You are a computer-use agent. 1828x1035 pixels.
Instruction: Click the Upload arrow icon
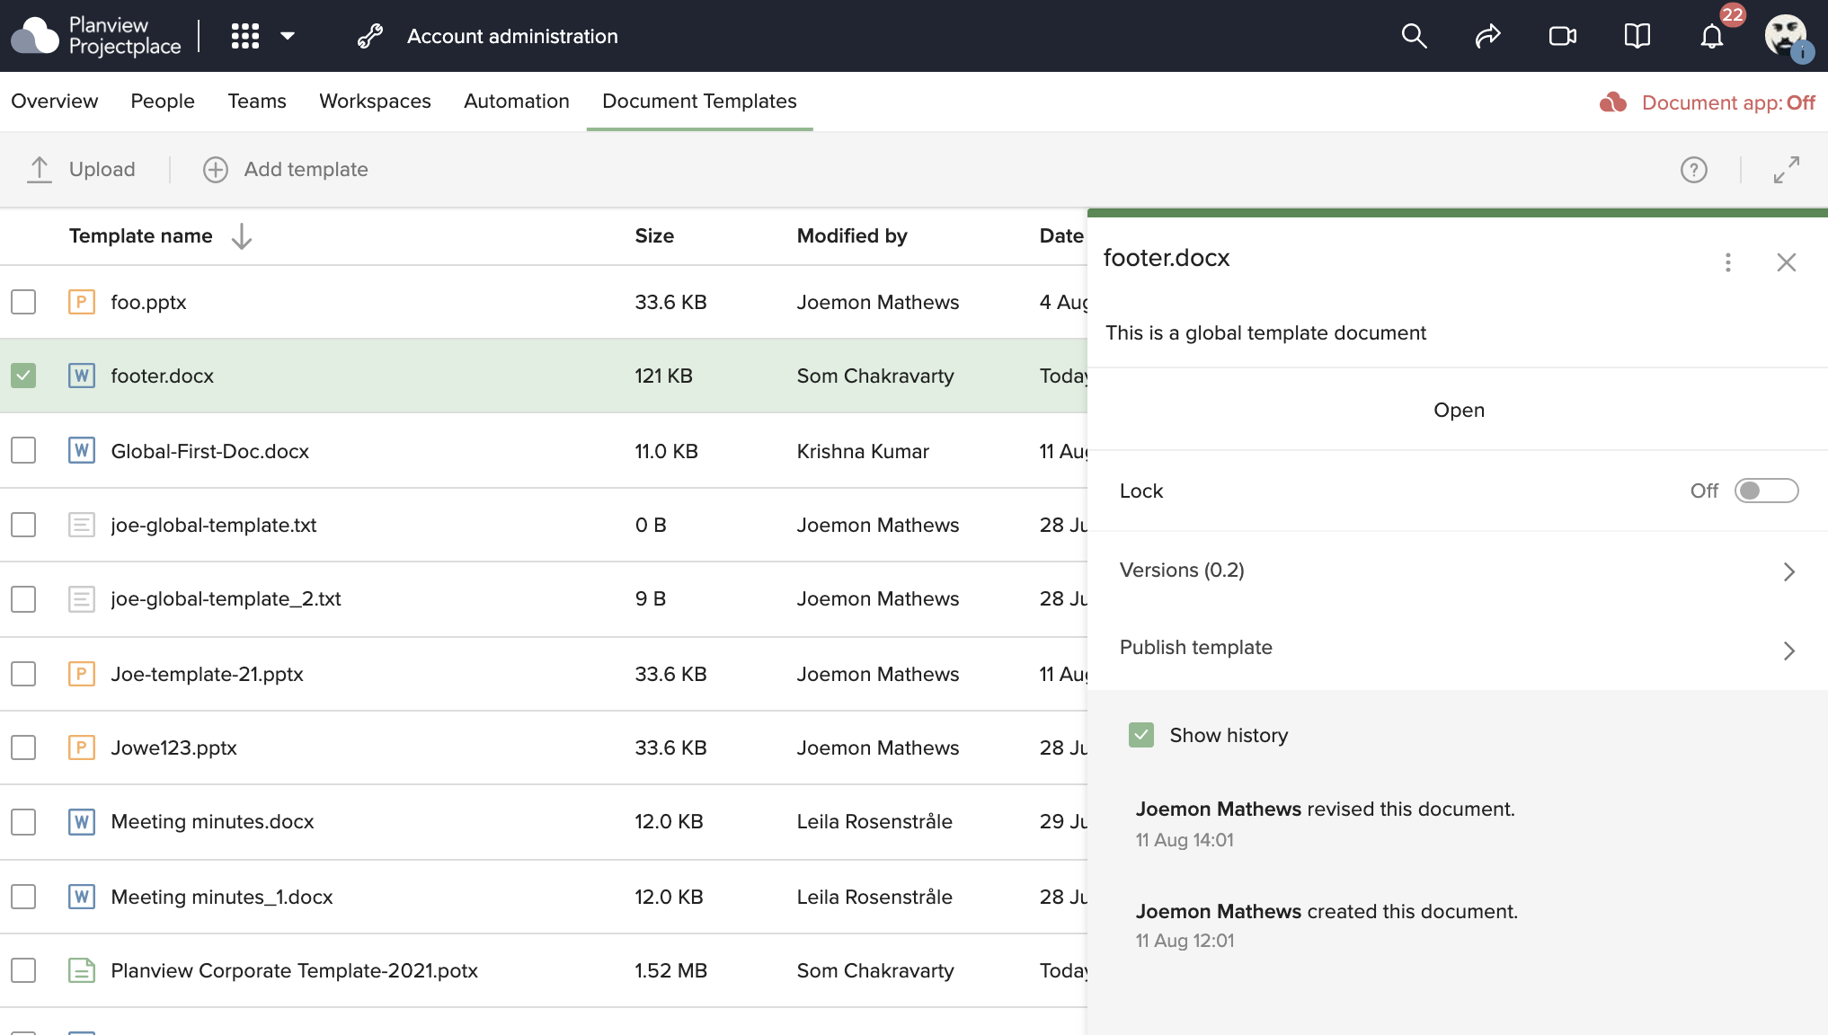tap(40, 170)
